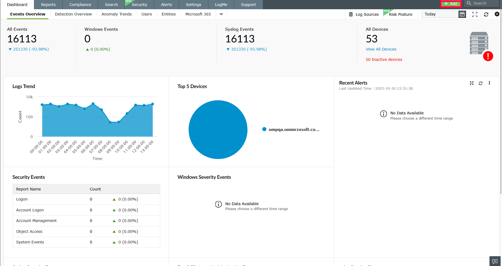Image resolution: width=502 pixels, height=266 pixels.
Task: Select the Object Access report row
Action: 86,231
